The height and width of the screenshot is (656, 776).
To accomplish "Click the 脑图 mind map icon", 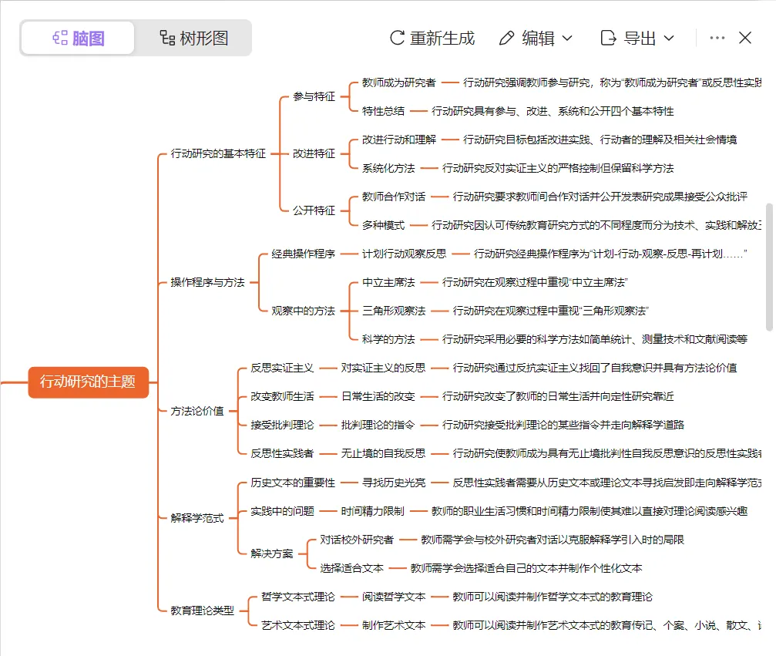I will click(x=60, y=38).
